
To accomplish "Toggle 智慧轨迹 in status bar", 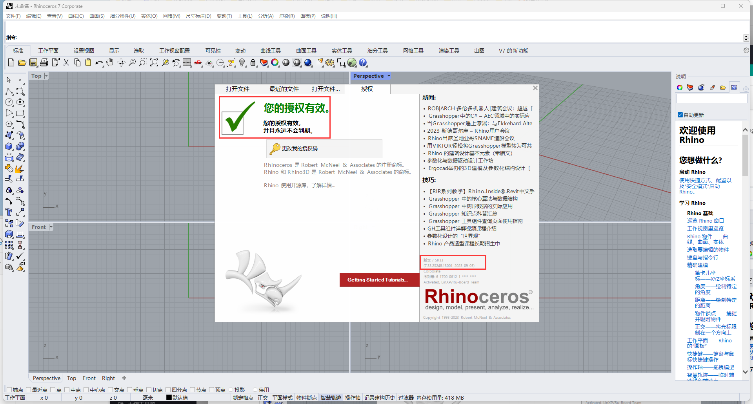I will tap(331, 398).
